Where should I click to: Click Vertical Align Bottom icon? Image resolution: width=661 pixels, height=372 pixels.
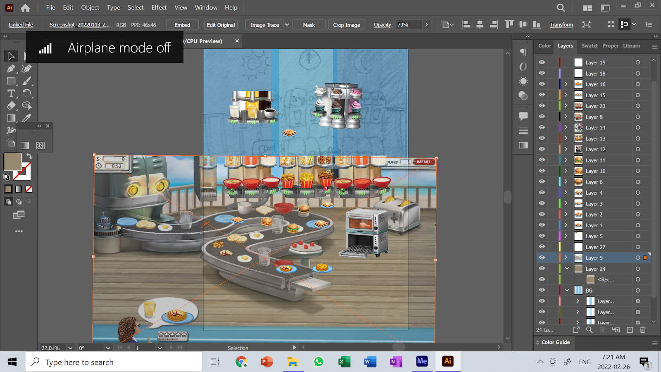[536, 24]
